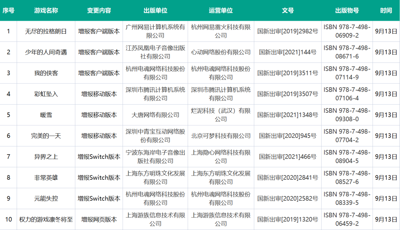Viewport: 400px width, 230px height.
Task: Click the 9月13日 date in row 1
Action: [386, 31]
